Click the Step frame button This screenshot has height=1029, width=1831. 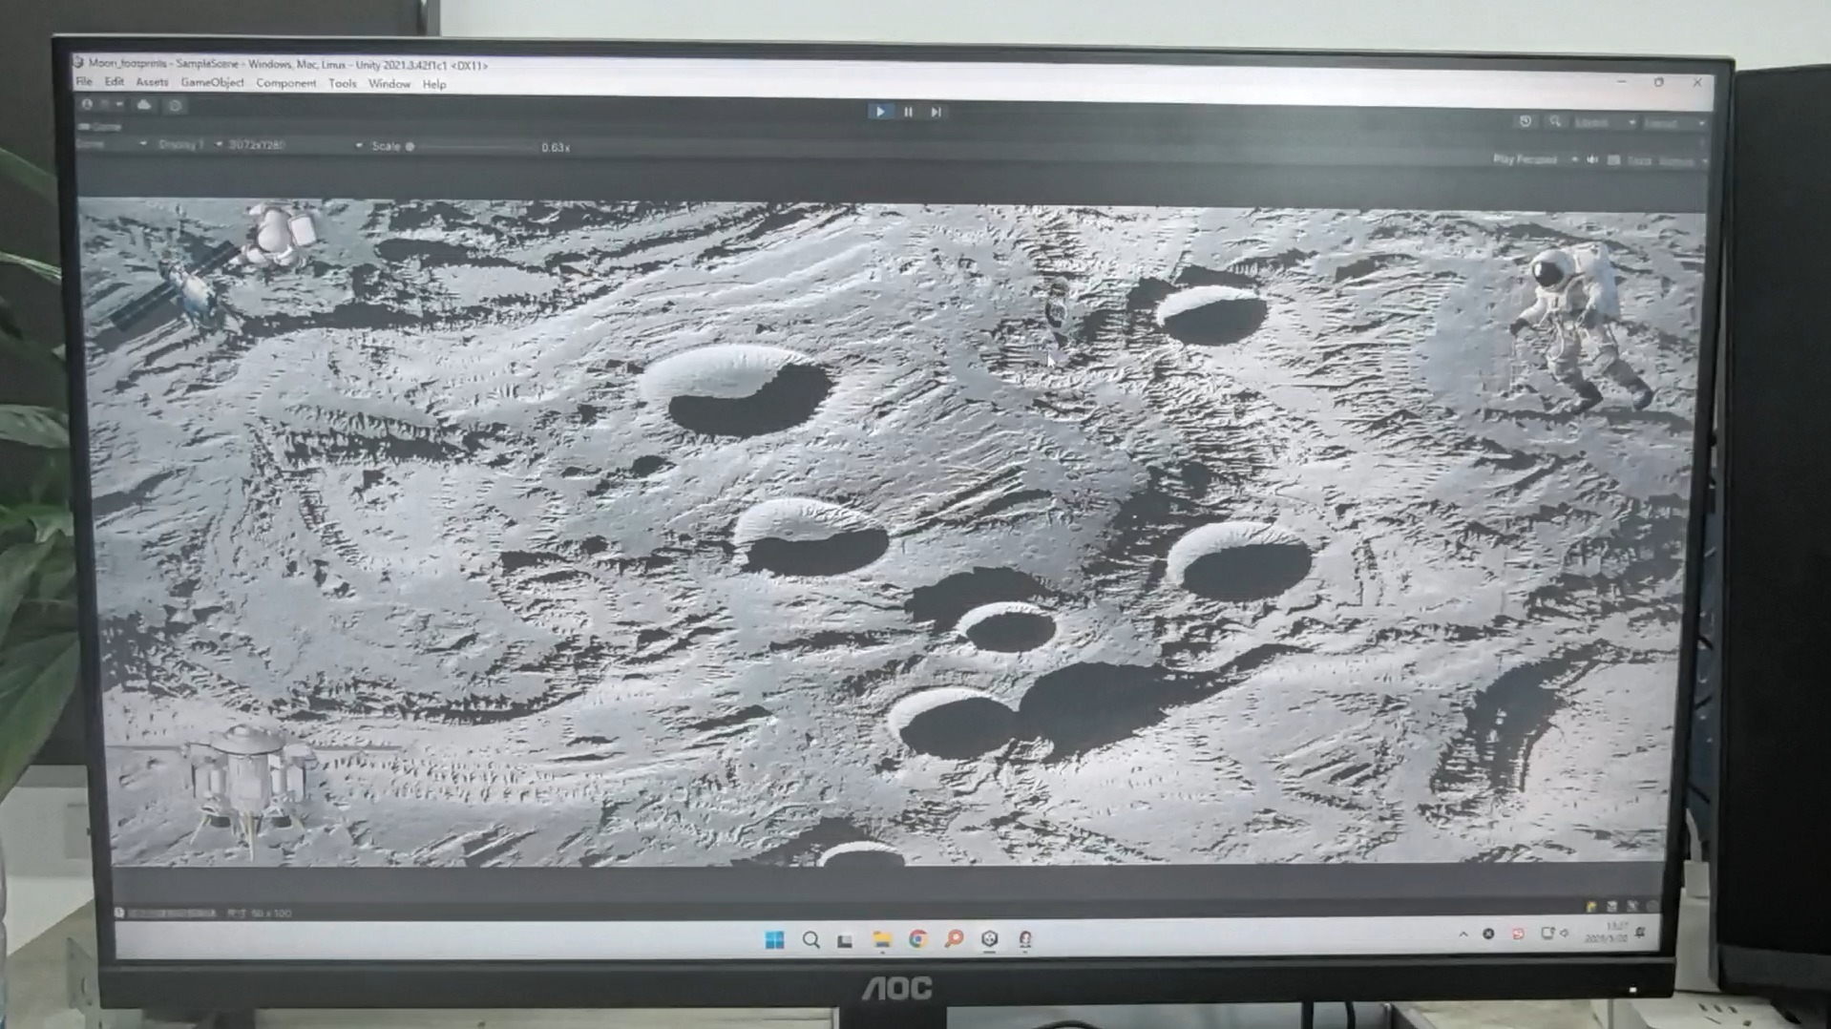click(x=937, y=112)
